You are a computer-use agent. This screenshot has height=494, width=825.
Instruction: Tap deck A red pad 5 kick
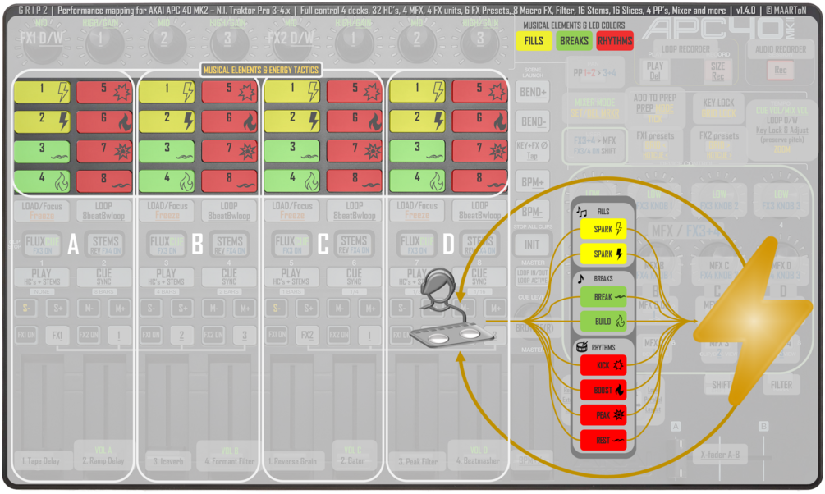pos(104,92)
